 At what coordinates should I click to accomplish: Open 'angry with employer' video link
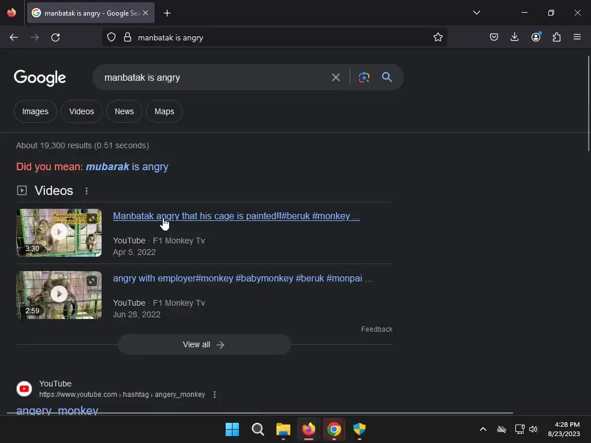click(x=242, y=279)
